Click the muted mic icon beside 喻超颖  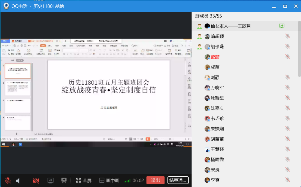pyautogui.click(x=287, y=36)
